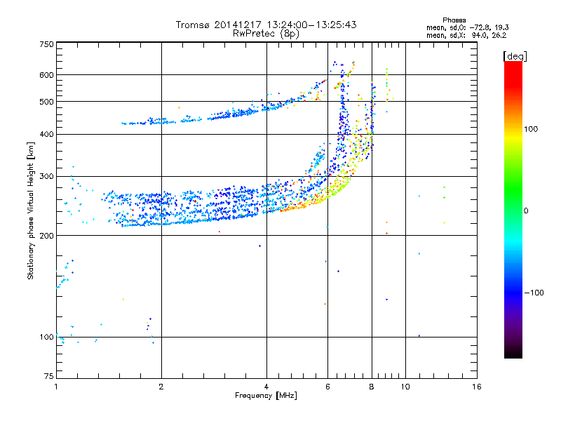This screenshot has height=421, width=561.
Task: Click the y-axis label "300"
Action: click(46, 177)
